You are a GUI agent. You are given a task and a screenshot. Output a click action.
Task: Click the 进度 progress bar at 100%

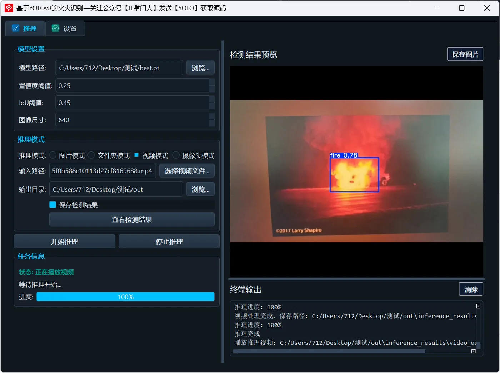coord(125,297)
